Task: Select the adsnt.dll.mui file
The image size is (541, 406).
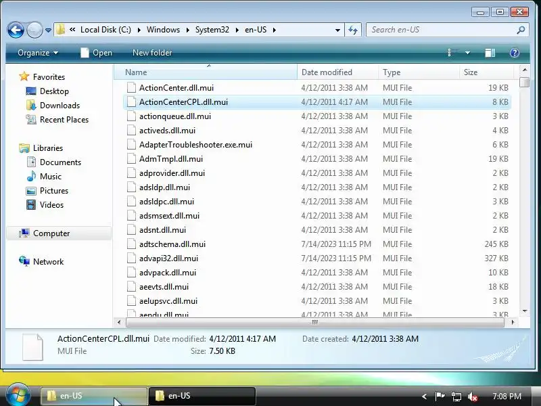Action: click(162, 230)
